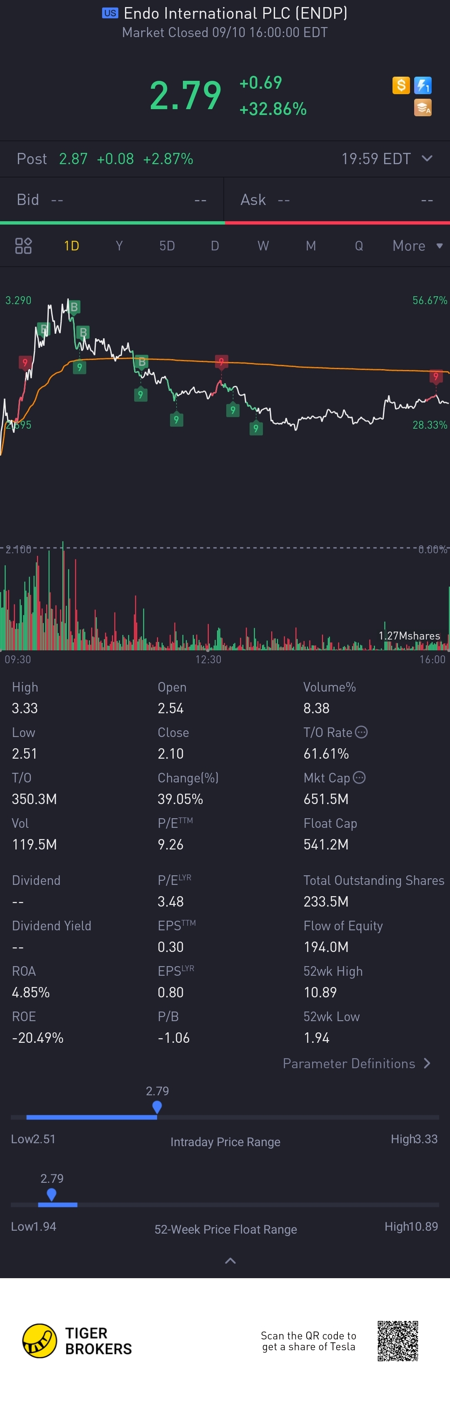Viewport: 450px width, 1404px height.
Task: Tap the P/B value -1.06
Action: [x=174, y=1038]
